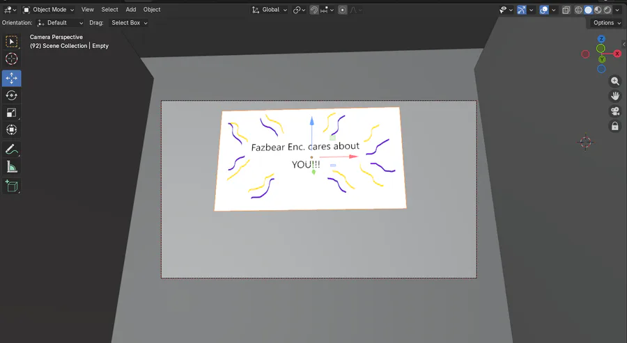Click the red X arrow of the move gizmo
627x343 pixels.
(353, 157)
